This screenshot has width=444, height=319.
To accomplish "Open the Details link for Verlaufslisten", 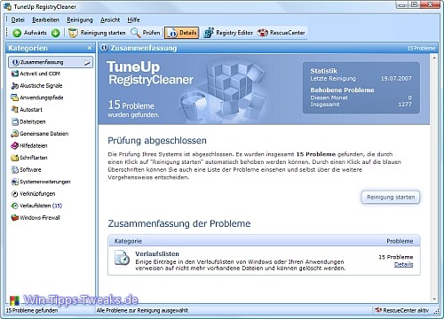I will [x=403, y=264].
